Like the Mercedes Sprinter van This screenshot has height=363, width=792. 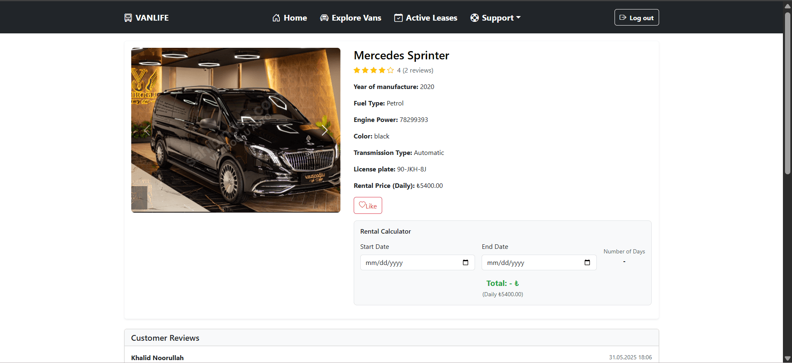(368, 206)
